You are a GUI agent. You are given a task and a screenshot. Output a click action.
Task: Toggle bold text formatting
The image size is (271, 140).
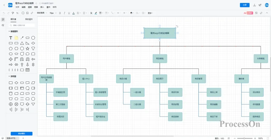pos(59,13)
